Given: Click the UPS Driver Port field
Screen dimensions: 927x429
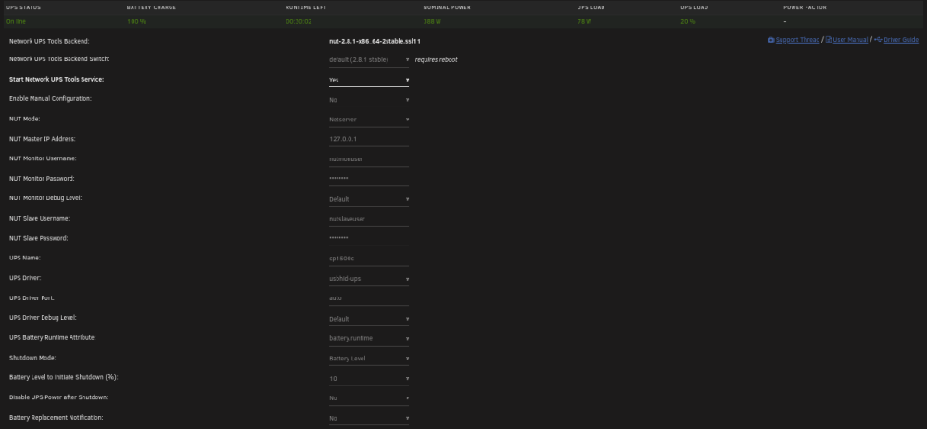Looking at the screenshot, I should 369,298.
